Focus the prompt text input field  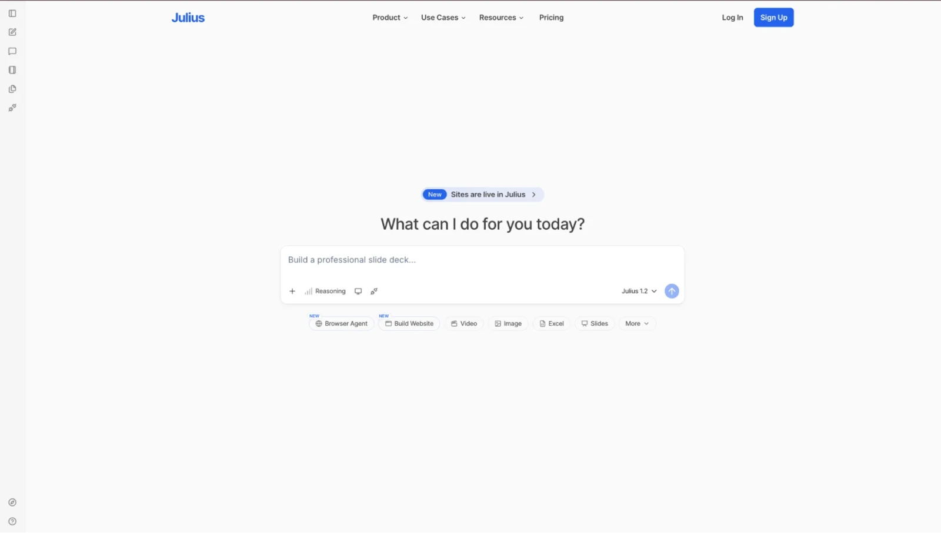482,260
